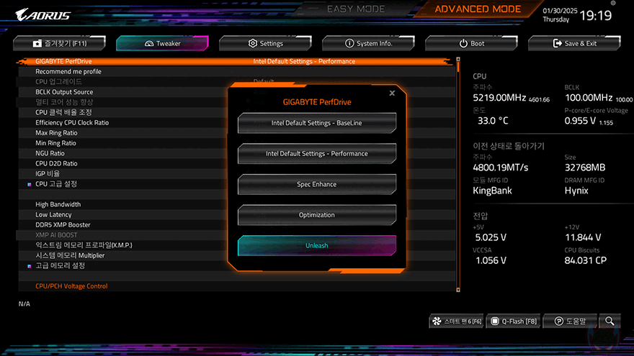Click the Hynix DRAM MFG ID
The height and width of the screenshot is (356, 634).
[x=576, y=191]
